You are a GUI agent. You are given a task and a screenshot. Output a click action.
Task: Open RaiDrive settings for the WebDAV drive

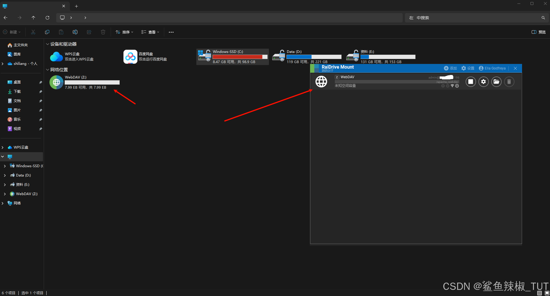pyautogui.click(x=484, y=82)
